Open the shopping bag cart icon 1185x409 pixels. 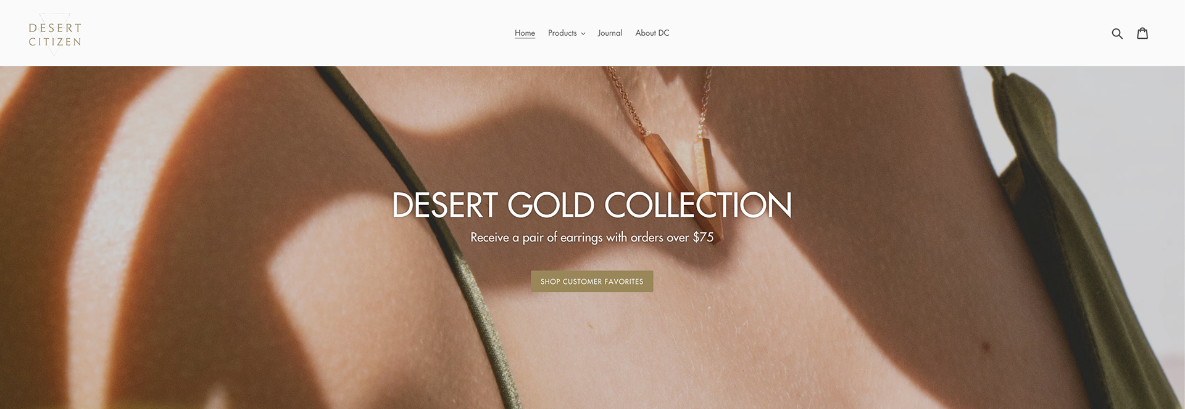point(1142,33)
